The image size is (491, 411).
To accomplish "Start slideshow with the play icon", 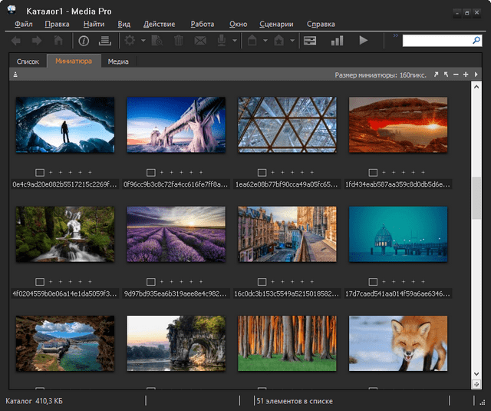I will coord(363,40).
